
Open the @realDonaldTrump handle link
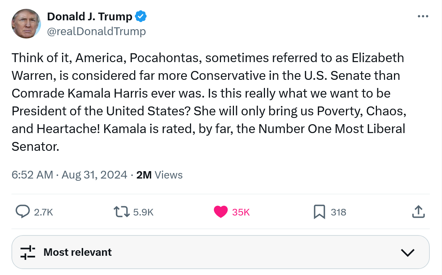pos(96,31)
